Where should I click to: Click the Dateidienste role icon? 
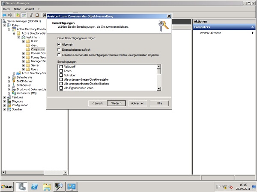pyautogui.click(x=14, y=77)
